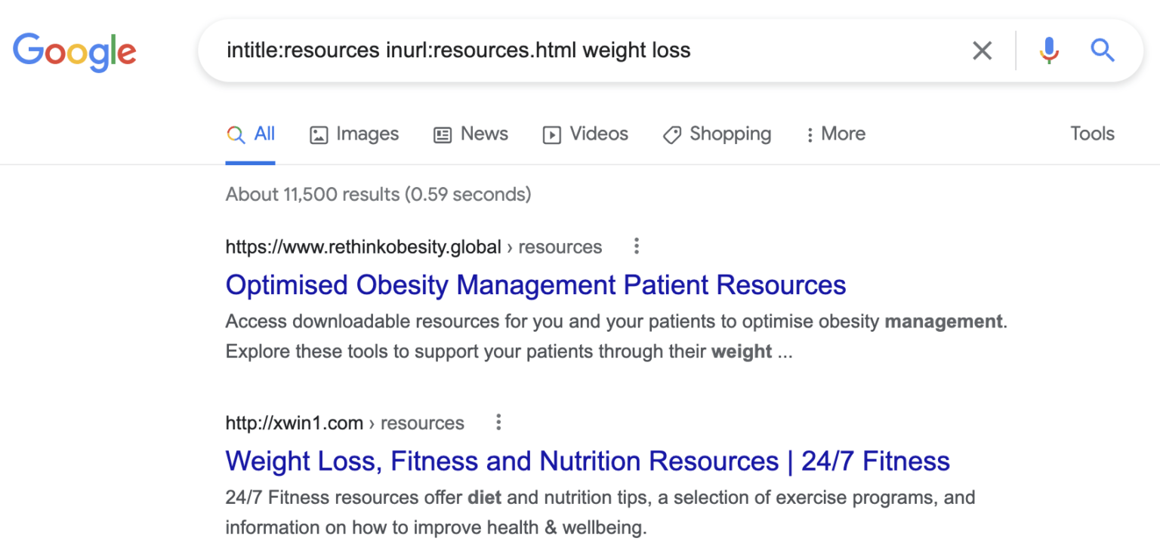This screenshot has height=553, width=1160.
Task: Open three-dot menu for rethinkobesity result
Action: click(x=637, y=246)
